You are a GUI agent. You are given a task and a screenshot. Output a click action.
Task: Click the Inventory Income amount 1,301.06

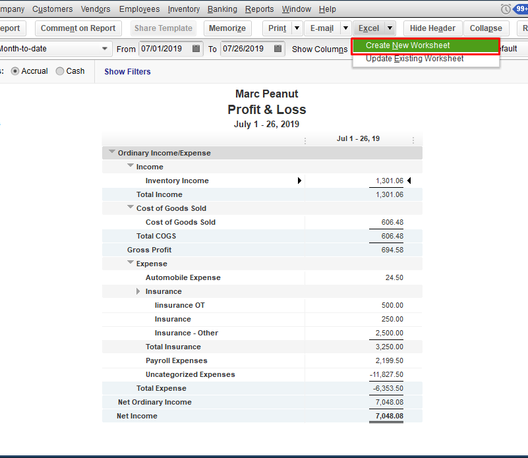(390, 181)
